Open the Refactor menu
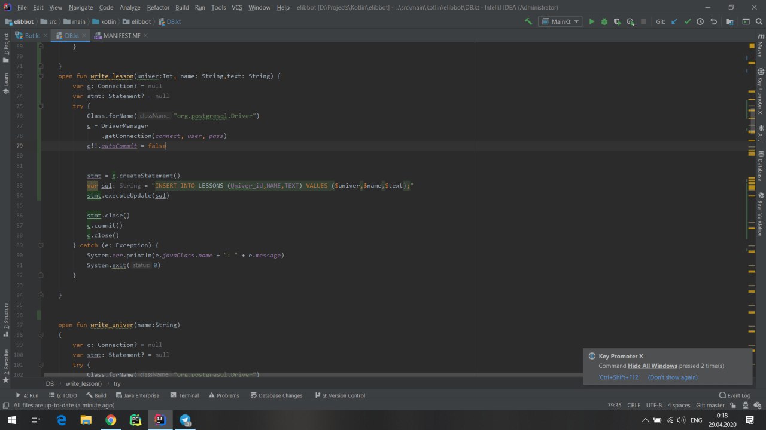The width and height of the screenshot is (766, 430). [x=158, y=7]
